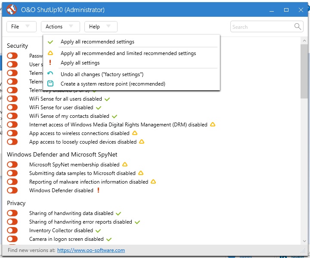
Task: Click the scrollbar down arrow
Action: point(304,241)
